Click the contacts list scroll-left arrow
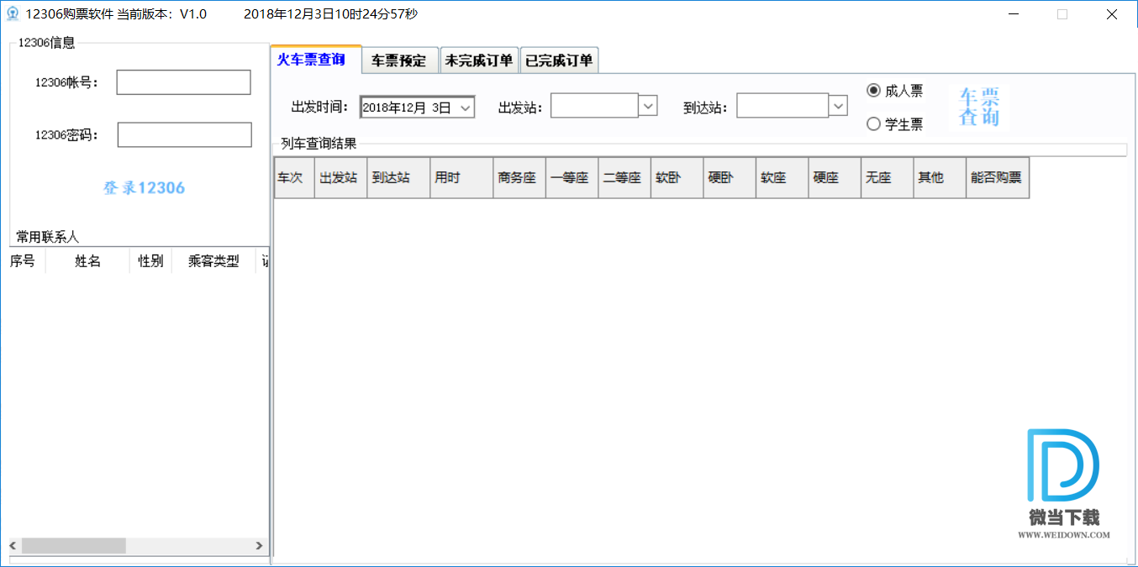1138x567 pixels. pyautogui.click(x=13, y=546)
